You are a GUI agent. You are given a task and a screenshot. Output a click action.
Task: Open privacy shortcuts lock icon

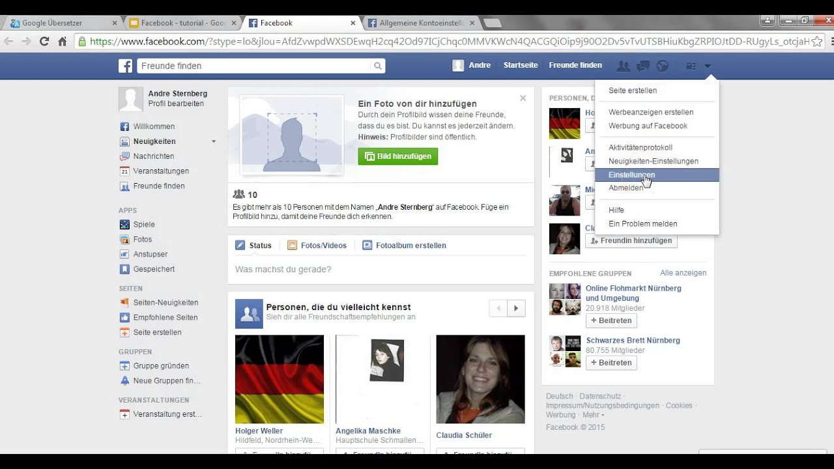tap(691, 66)
